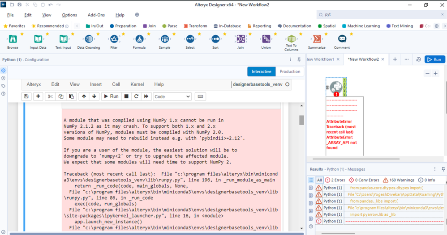The width and height of the screenshot is (447, 235).
Task: Open the Edit menu in main menu bar
Action: tap(28, 15)
